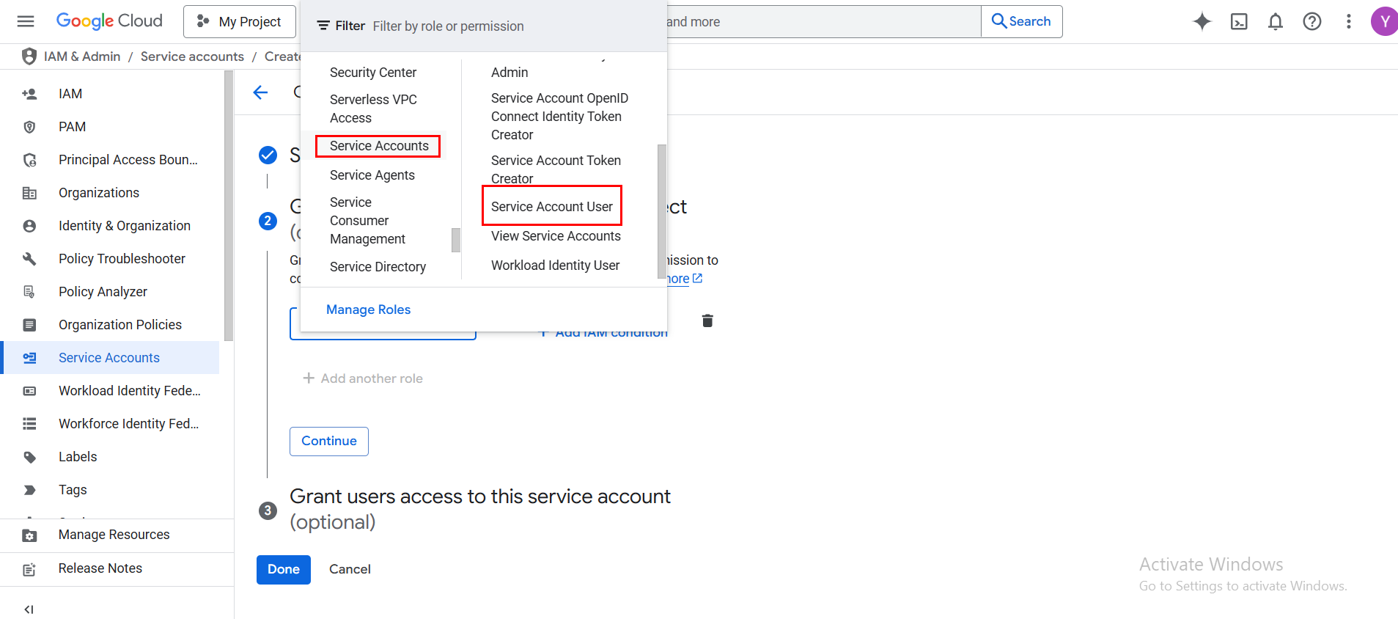Choose Service Accounts category in list
1398x619 pixels.
[x=378, y=146]
